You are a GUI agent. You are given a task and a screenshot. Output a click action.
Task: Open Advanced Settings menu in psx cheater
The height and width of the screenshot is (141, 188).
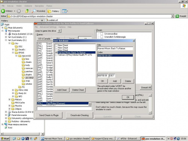coord(48,27)
